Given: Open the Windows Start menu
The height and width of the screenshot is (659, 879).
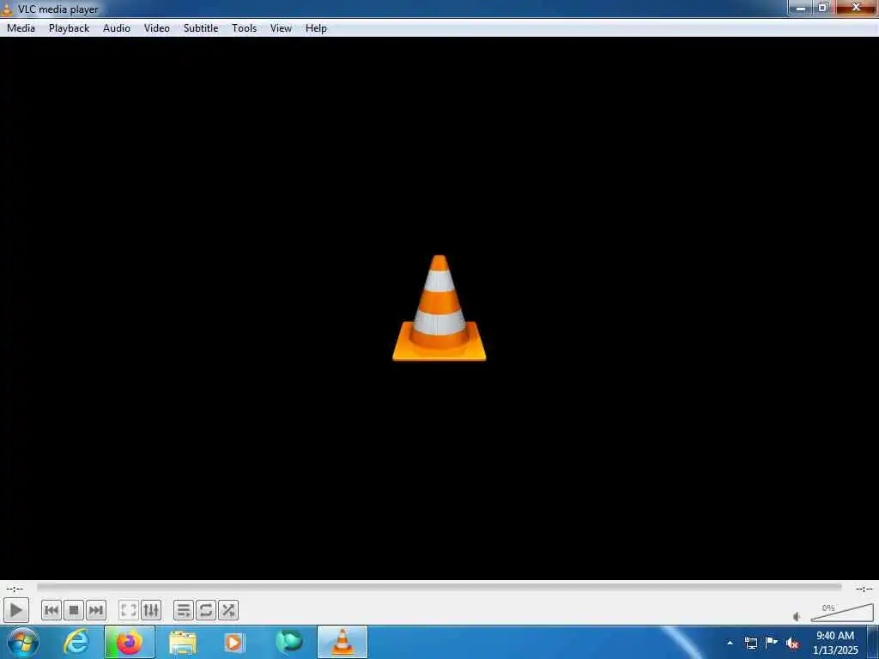Looking at the screenshot, I should pyautogui.click(x=23, y=642).
